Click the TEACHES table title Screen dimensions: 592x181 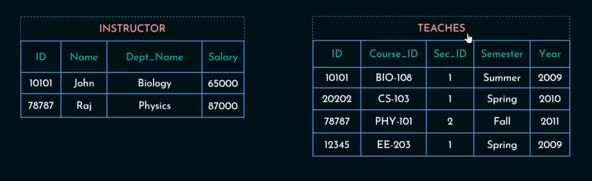coord(441,28)
